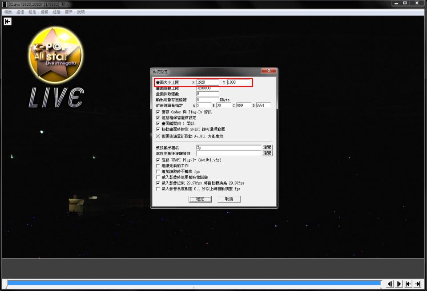The height and width of the screenshot is (291, 427).
Task: Click the 取消 button
Action: [229, 199]
